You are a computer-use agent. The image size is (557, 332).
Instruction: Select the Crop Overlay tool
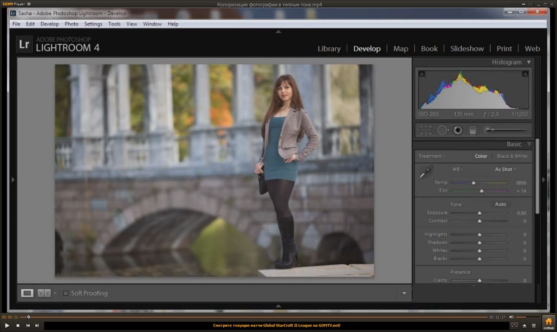(x=426, y=130)
